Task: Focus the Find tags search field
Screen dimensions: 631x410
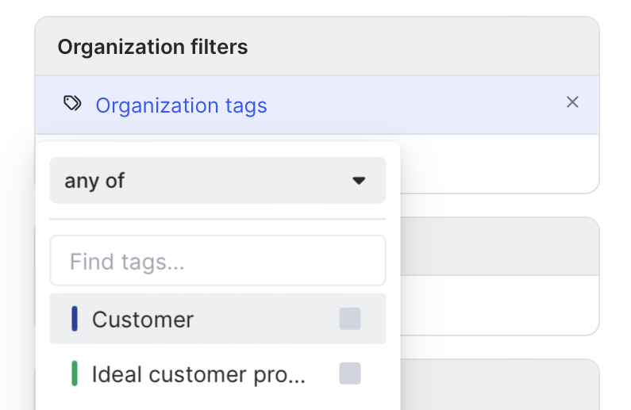Action: pyautogui.click(x=217, y=261)
